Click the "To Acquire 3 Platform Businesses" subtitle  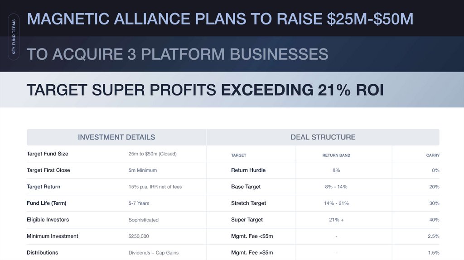click(177, 54)
